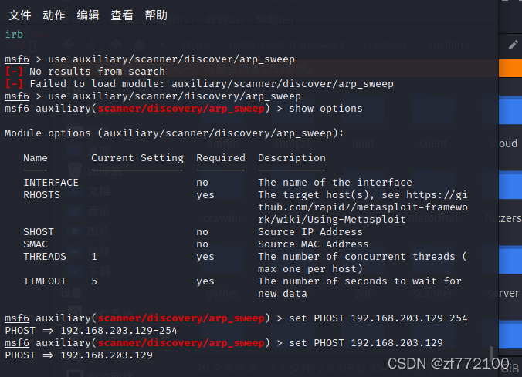
Task: Click "The number of seconds to wait for" description
Action: pos(360,281)
